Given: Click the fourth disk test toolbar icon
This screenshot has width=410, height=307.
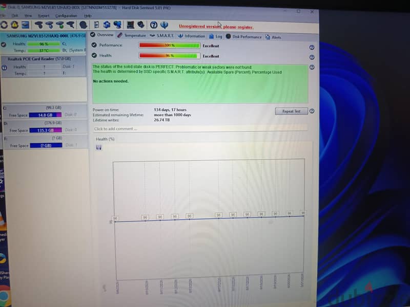Looking at the screenshot, I should tap(70, 25).
